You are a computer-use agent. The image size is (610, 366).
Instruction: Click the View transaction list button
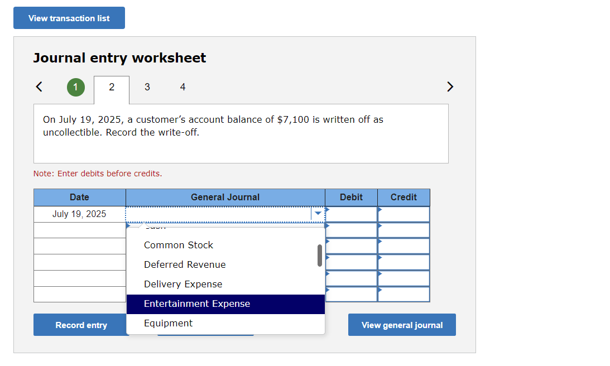(69, 18)
